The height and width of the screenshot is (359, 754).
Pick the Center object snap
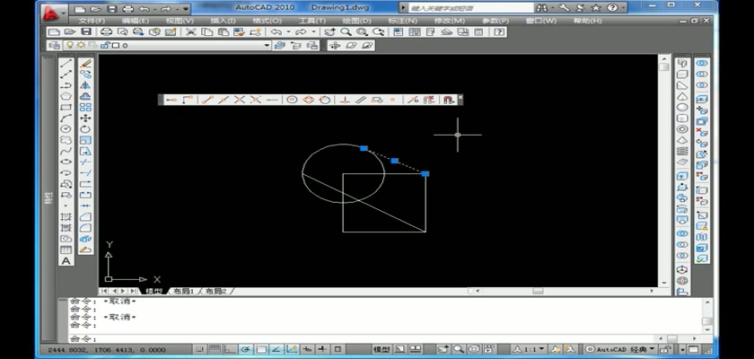point(292,100)
